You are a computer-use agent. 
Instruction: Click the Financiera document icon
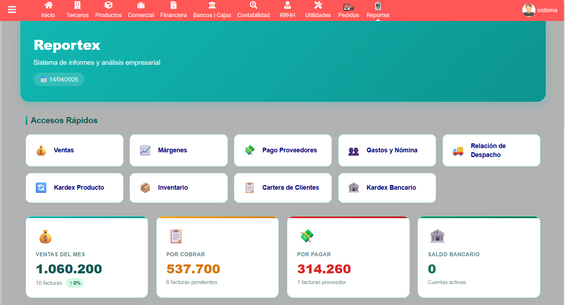pos(174,5)
